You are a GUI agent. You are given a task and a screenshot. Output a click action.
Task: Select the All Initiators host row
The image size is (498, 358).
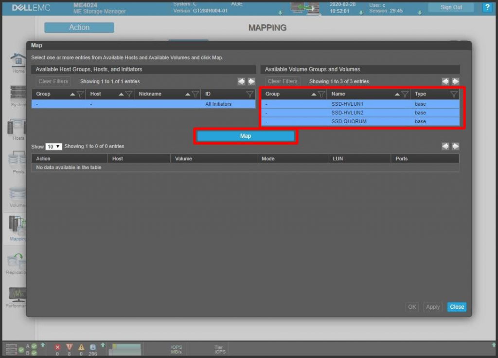[x=143, y=104]
